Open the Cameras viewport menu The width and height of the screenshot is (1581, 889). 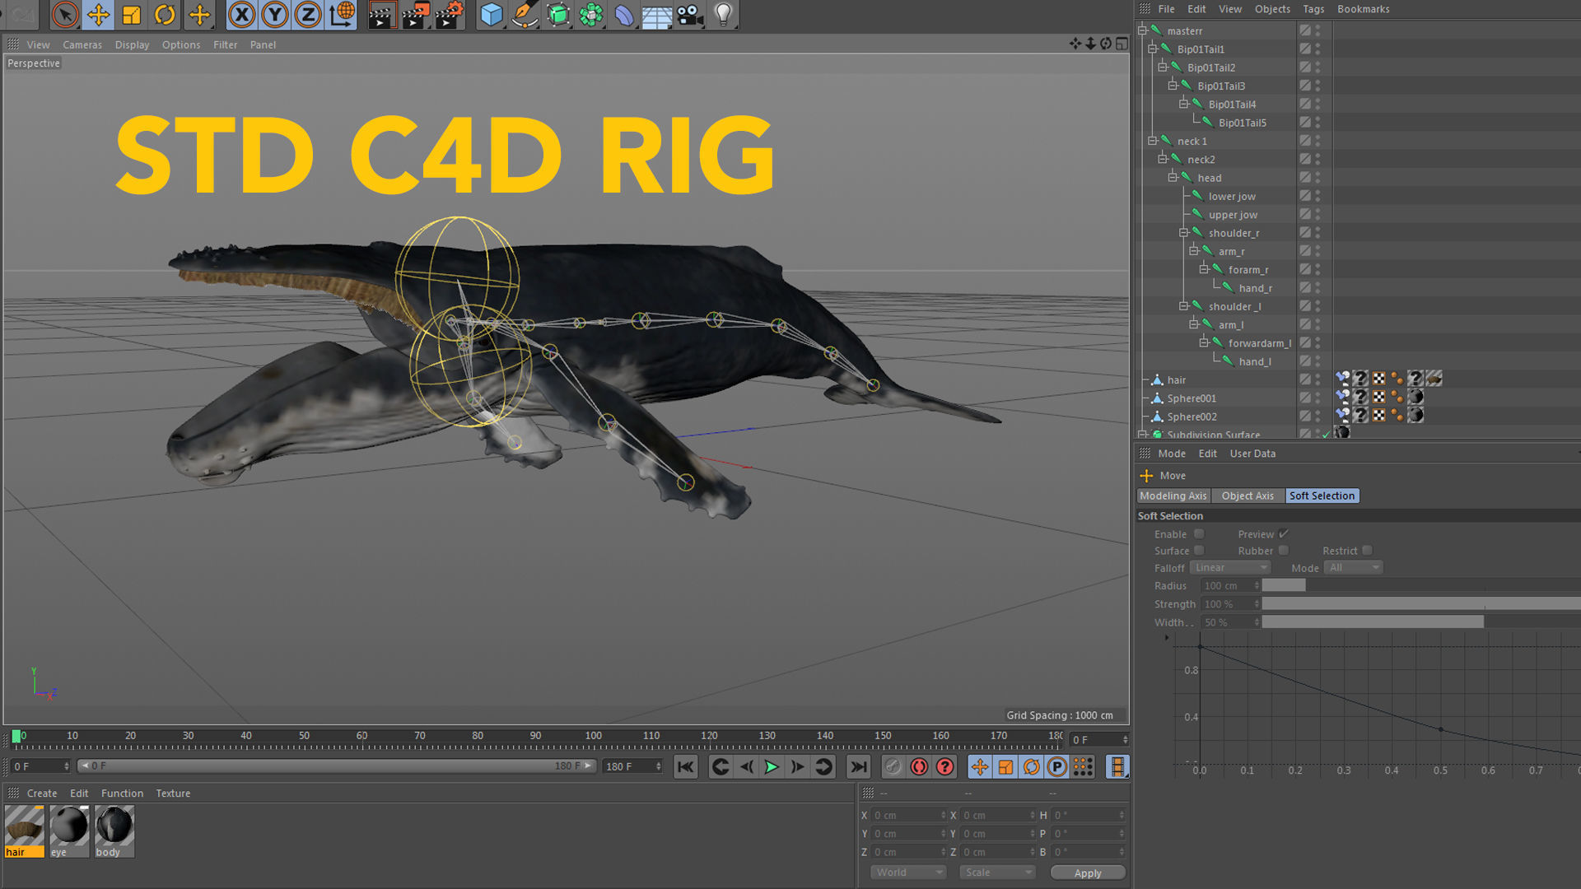coord(82,45)
